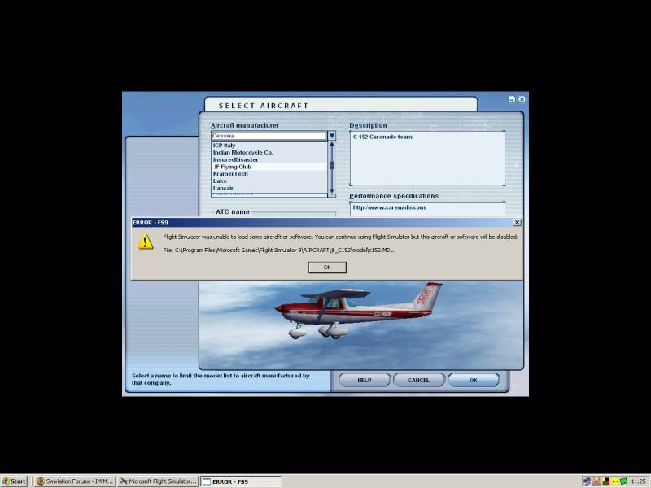
Task: Click the Cessna 152 aircraft preview image
Action: point(358,313)
